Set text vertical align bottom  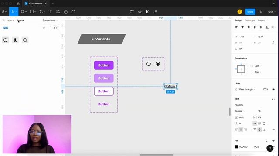[264, 130]
